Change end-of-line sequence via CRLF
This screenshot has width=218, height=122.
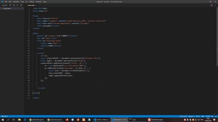pyautogui.click(x=203, y=116)
